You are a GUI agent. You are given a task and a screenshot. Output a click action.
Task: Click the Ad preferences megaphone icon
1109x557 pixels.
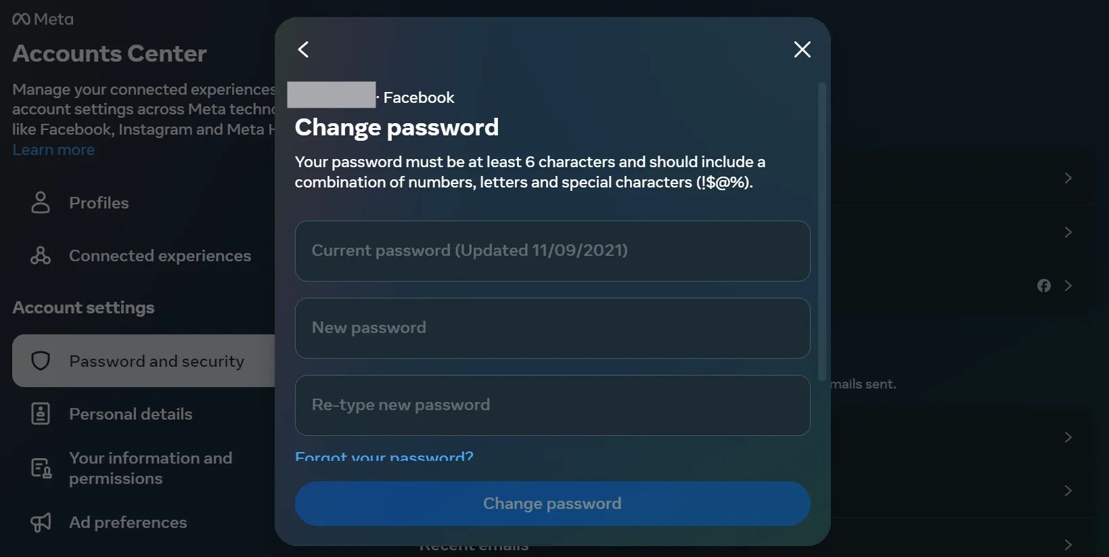41,522
